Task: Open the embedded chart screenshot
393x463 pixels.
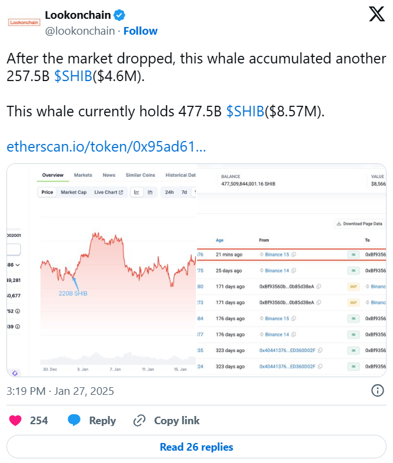Action: pos(196,270)
